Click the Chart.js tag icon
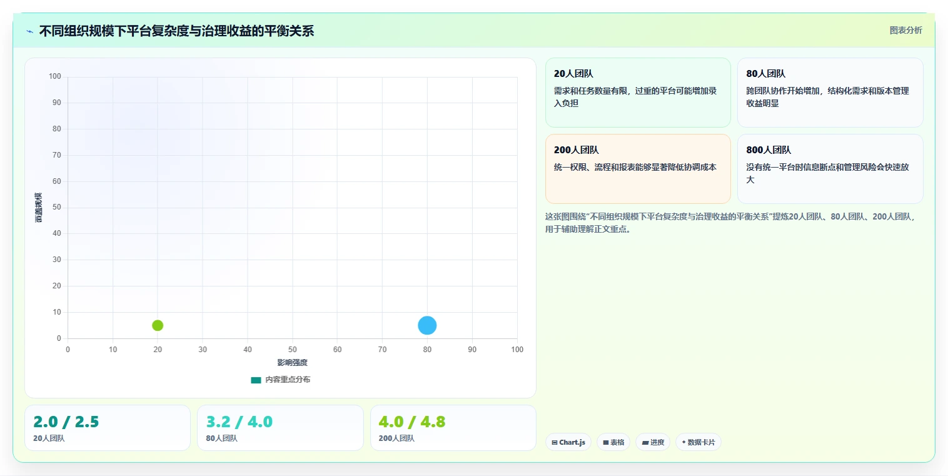The width and height of the screenshot is (948, 476). pyautogui.click(x=555, y=442)
